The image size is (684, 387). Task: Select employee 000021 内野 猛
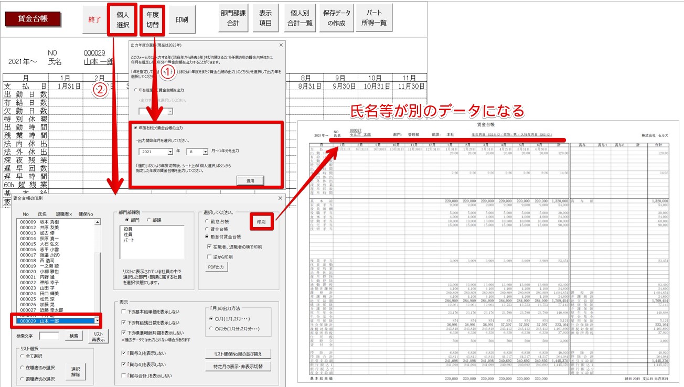point(56,278)
